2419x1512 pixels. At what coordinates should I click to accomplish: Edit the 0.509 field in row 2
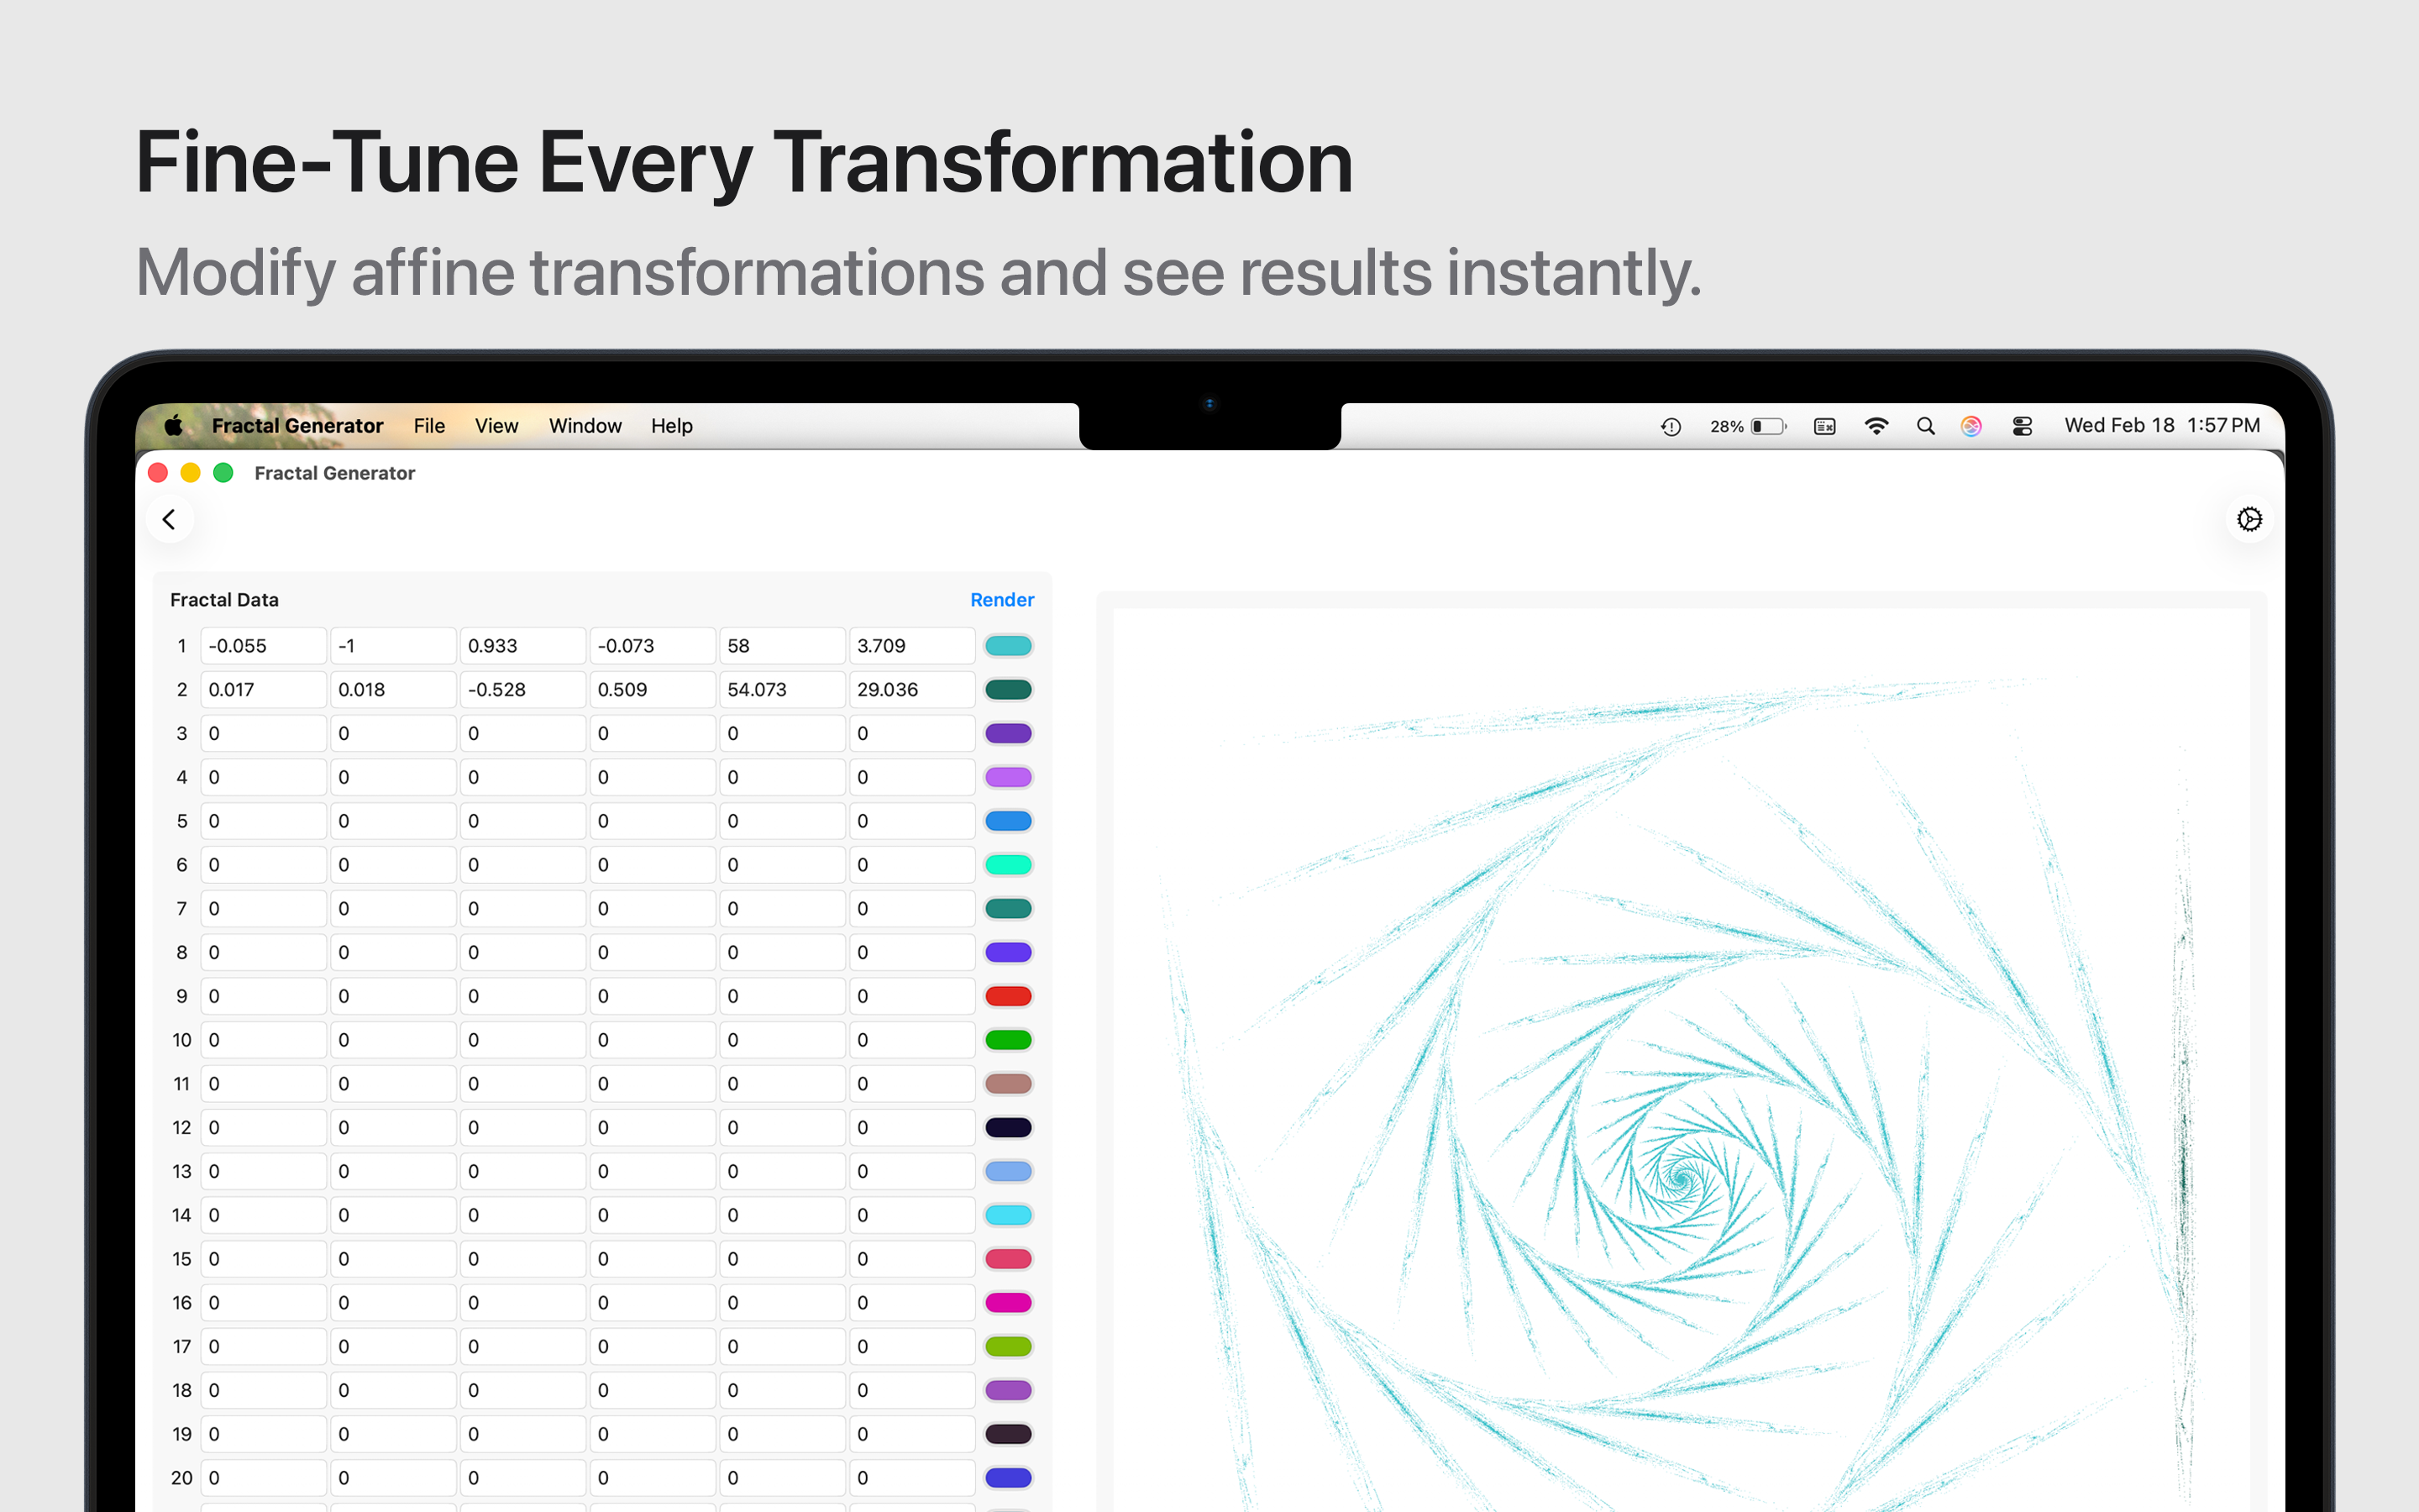pos(653,690)
